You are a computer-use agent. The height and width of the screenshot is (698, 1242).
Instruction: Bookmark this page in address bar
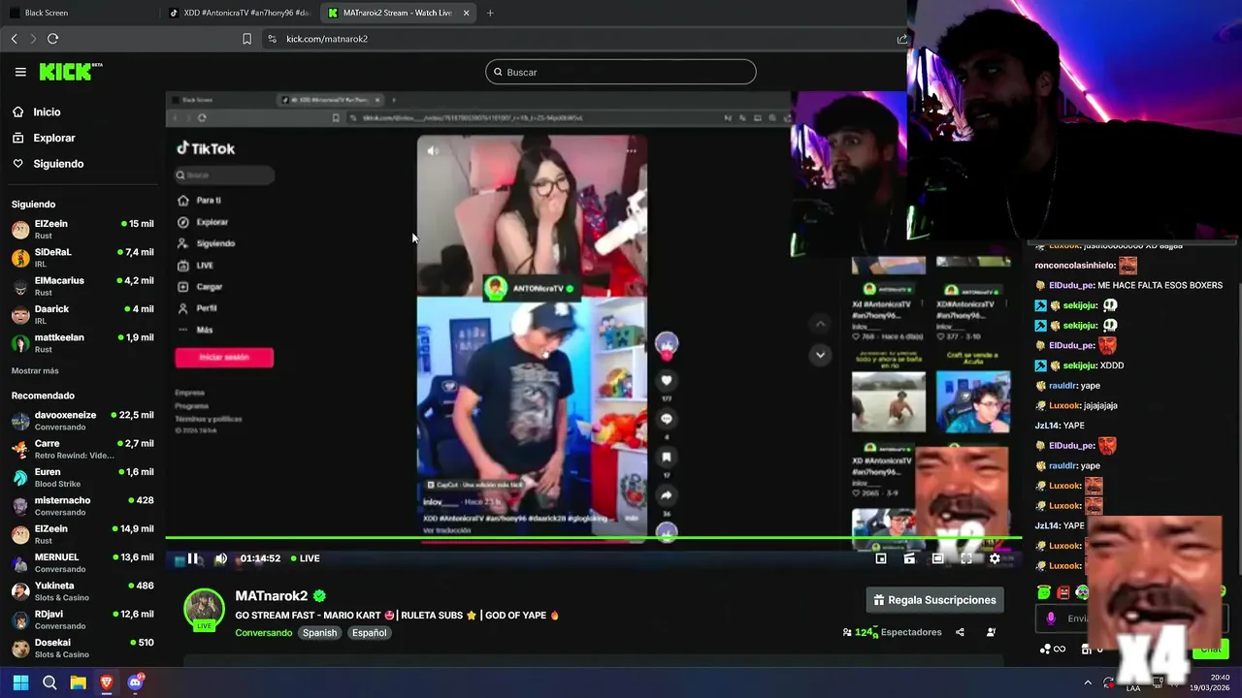click(246, 39)
